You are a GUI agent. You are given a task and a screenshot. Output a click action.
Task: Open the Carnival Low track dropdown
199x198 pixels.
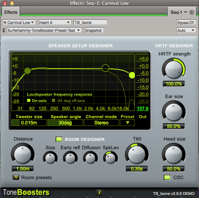[19, 22]
